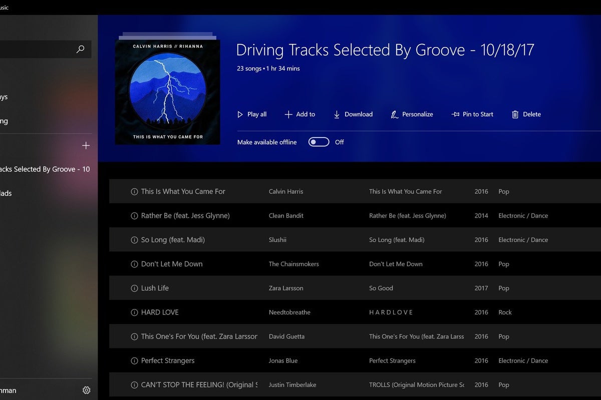
Task: Click info icon beside CAN'T STOP THE FEELING!
Action: coord(134,385)
